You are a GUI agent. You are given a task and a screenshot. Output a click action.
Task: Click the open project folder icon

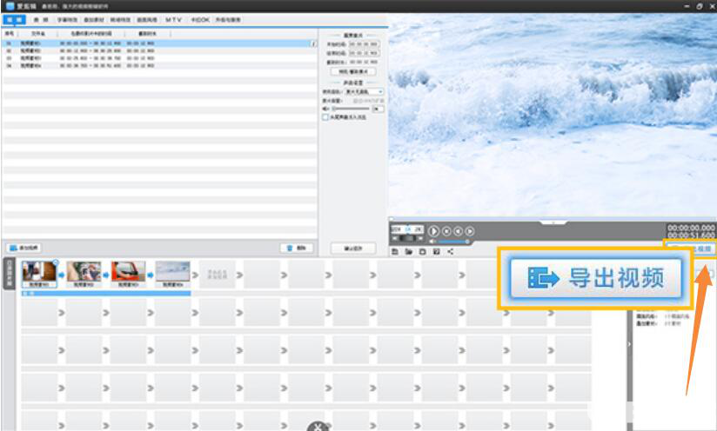(x=408, y=252)
